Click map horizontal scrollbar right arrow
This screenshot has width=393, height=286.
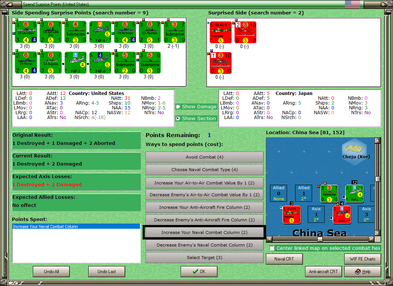(372, 239)
